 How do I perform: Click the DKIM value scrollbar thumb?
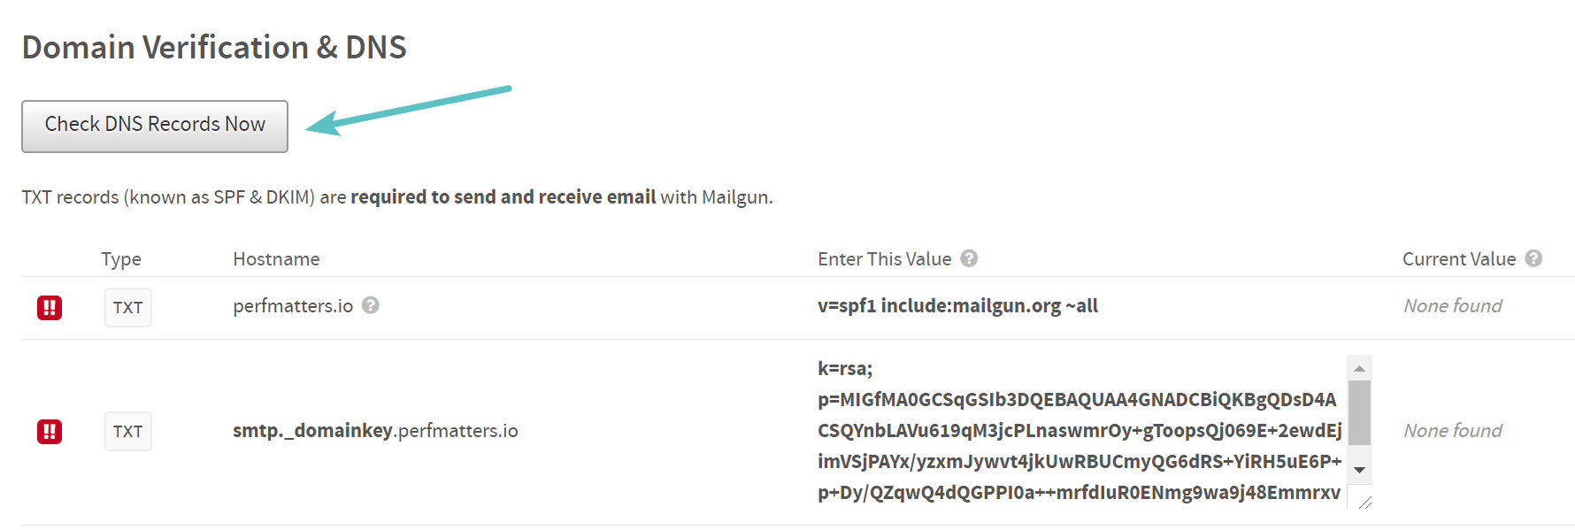tap(1360, 412)
